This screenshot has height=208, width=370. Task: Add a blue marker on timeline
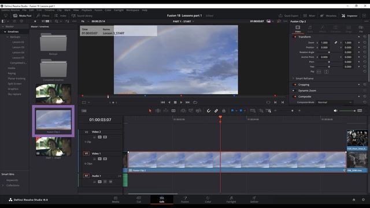coord(241,110)
